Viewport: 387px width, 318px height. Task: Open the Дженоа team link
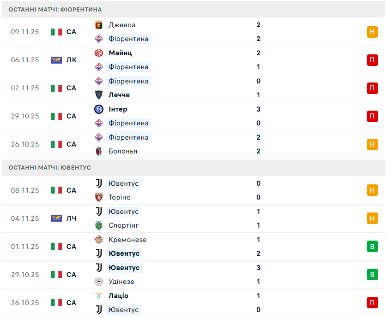point(122,25)
